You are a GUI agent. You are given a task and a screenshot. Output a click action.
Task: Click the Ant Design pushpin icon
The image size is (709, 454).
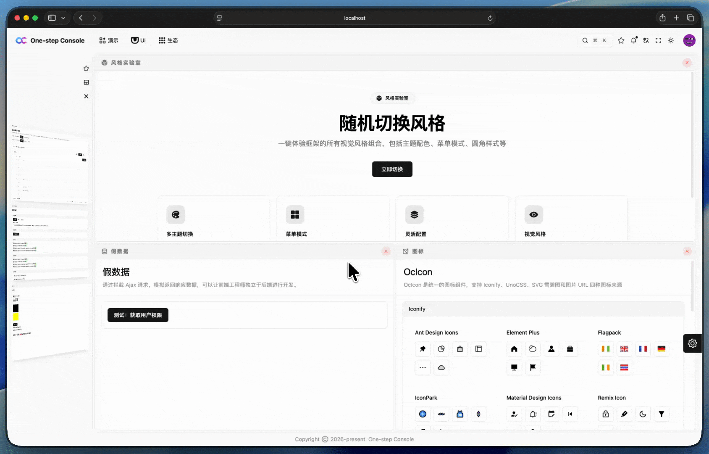click(423, 349)
